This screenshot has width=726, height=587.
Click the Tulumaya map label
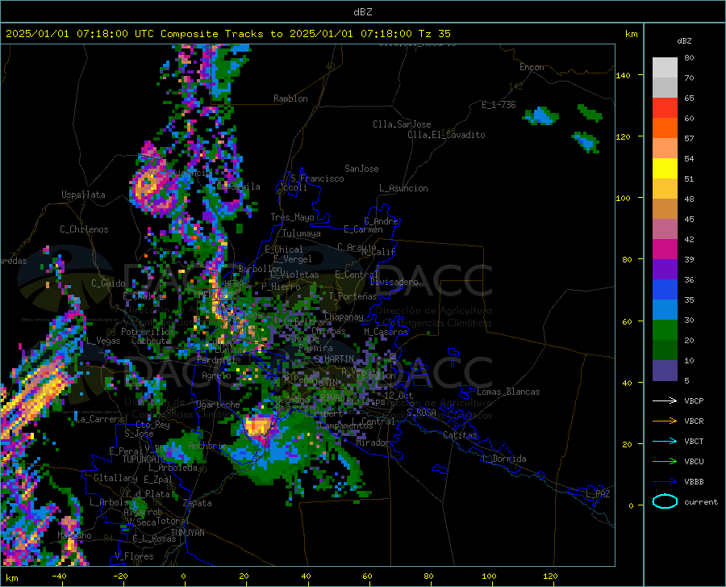(302, 233)
